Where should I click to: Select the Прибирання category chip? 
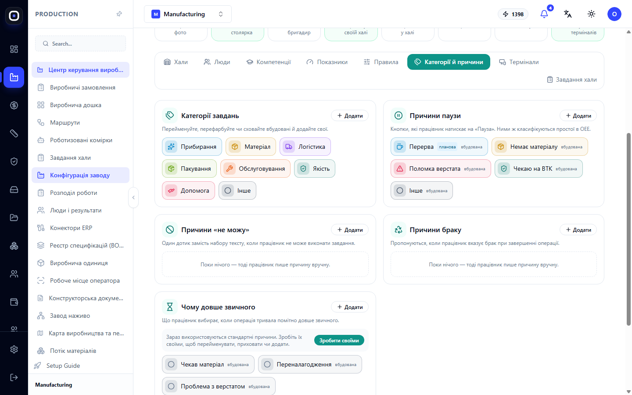click(x=192, y=147)
